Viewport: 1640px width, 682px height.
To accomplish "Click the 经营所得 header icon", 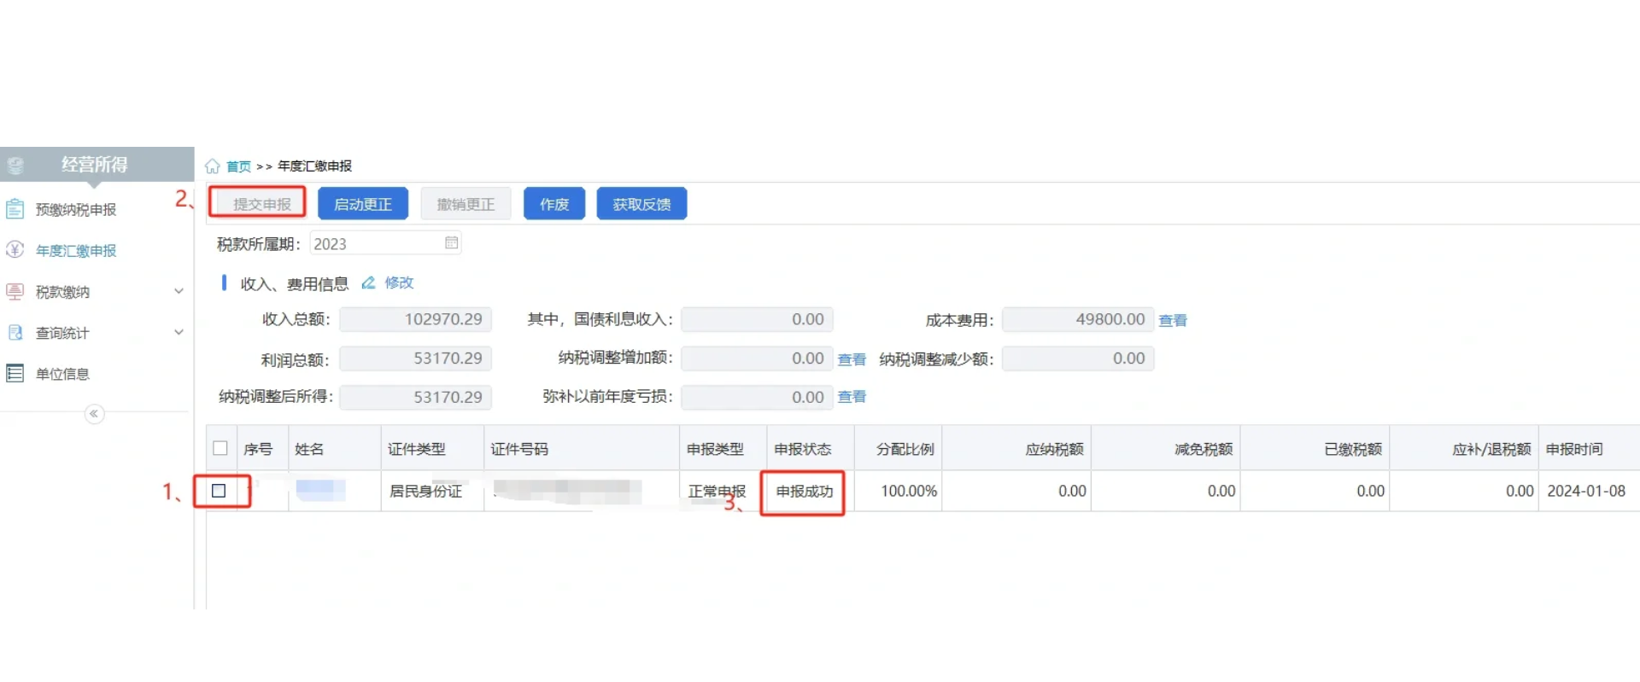I will coord(16,165).
